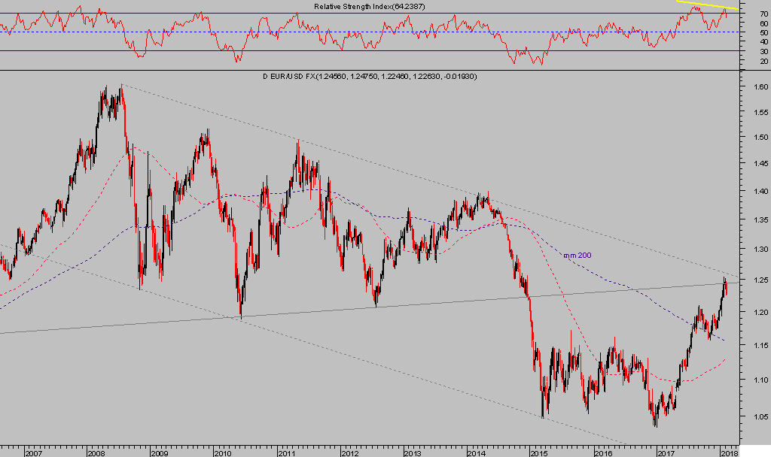
Task: Pick the 2014 year marker
Action: [x=475, y=452]
